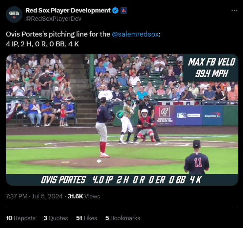View the 51 Likes list
This screenshot has width=243, height=228.
point(86,218)
